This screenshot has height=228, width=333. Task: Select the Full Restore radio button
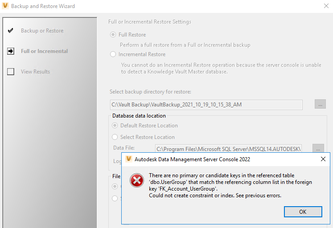click(114, 35)
